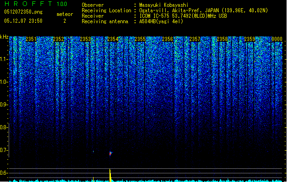Click observer name Masayuki Kobayashi

[x=164, y=5]
